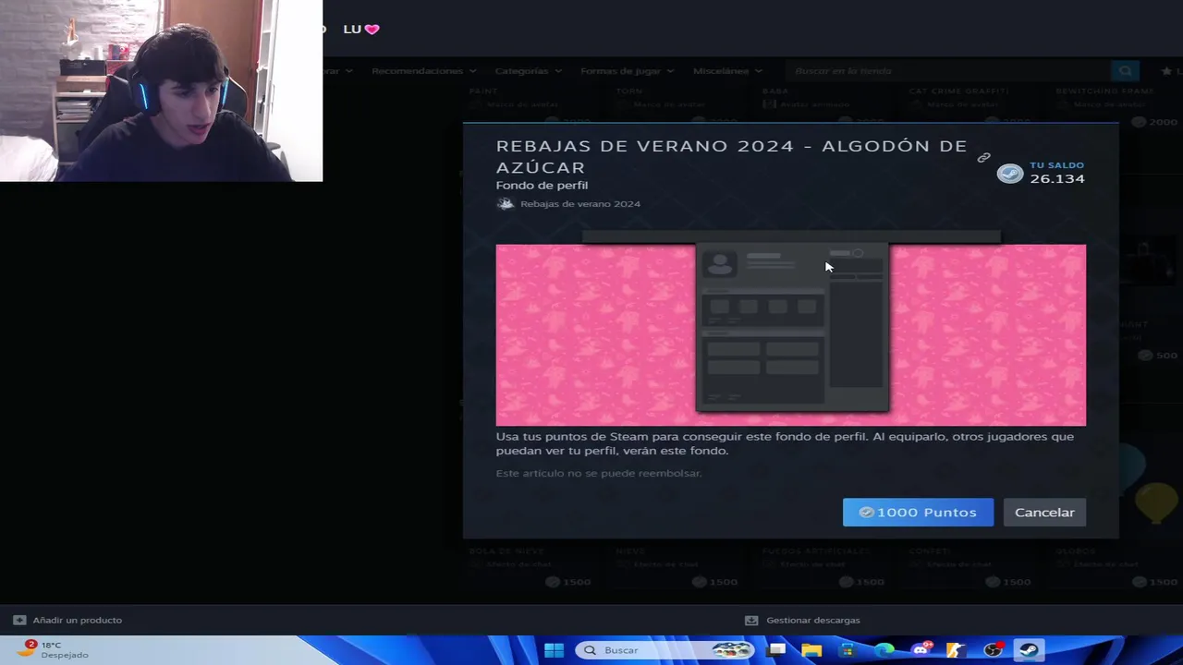
Task: Click the LU profile name tab
Action: click(360, 29)
